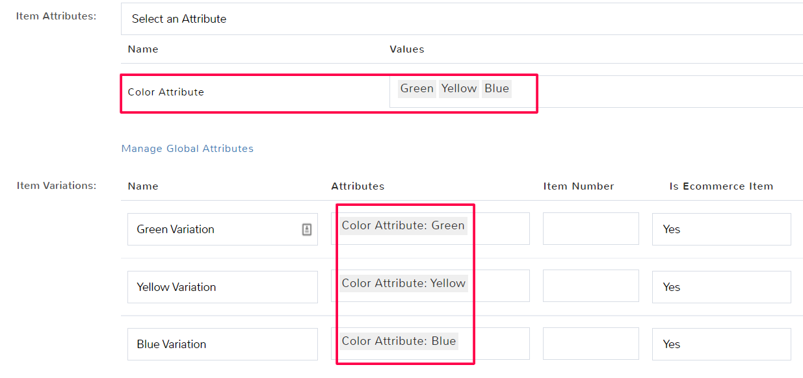Click the Color Attribute: Yellow tag
The width and height of the screenshot is (803, 378).
pos(404,283)
